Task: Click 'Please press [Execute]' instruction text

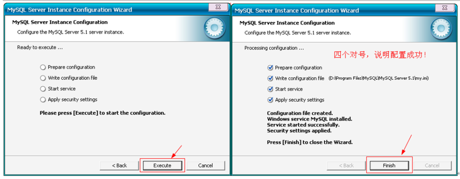Action: 102,113
